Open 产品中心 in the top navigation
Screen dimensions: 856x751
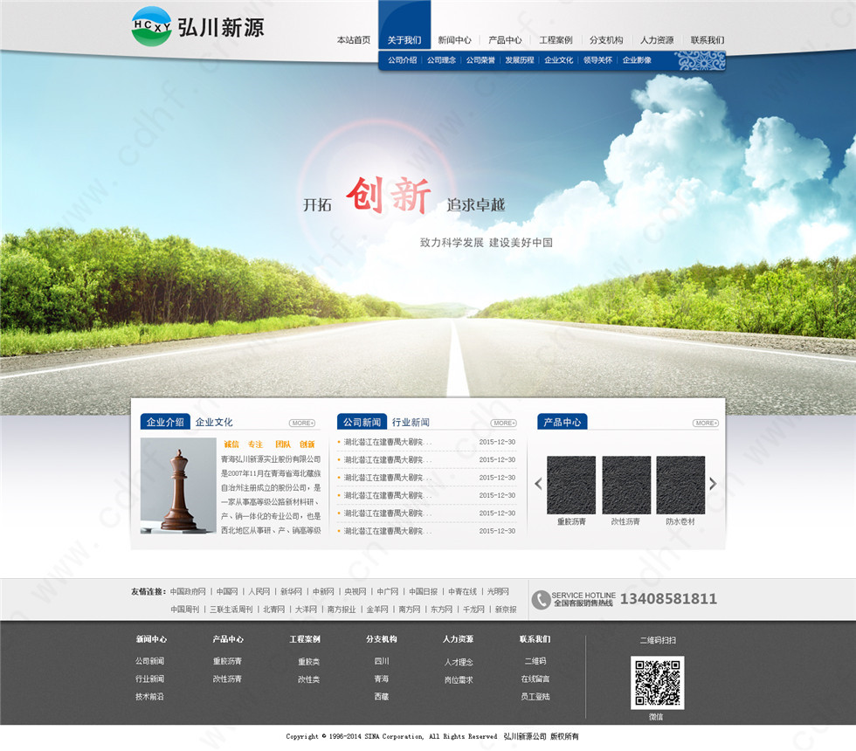pyautogui.click(x=505, y=40)
